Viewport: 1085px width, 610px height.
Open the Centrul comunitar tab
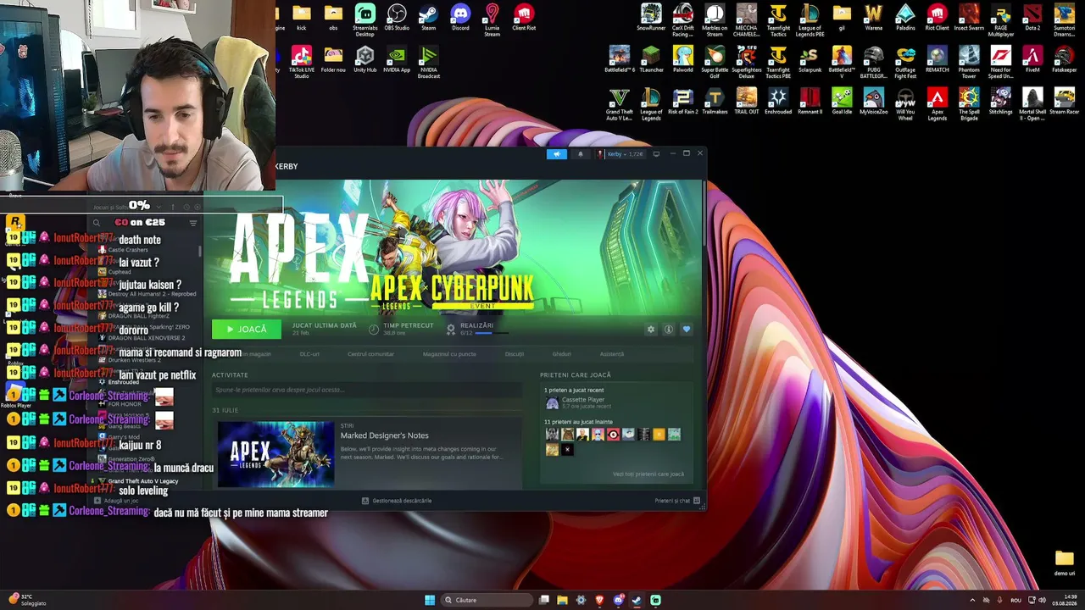point(370,354)
